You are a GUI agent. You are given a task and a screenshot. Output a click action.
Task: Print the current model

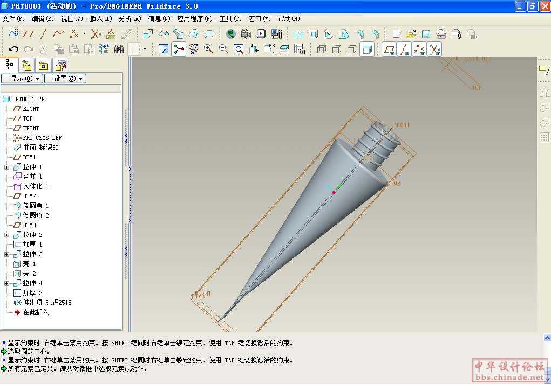click(441, 34)
